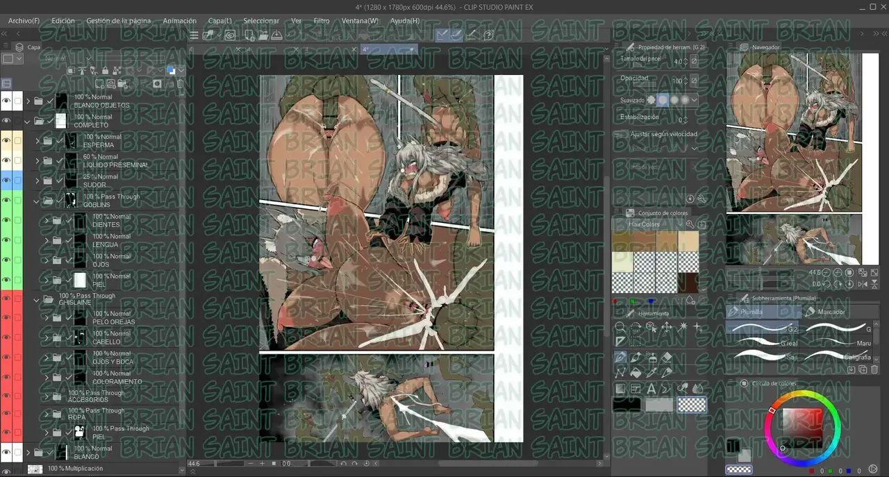Hide the ESPERMA folder layer
Viewport: 889px width, 477px height.
coord(6,141)
